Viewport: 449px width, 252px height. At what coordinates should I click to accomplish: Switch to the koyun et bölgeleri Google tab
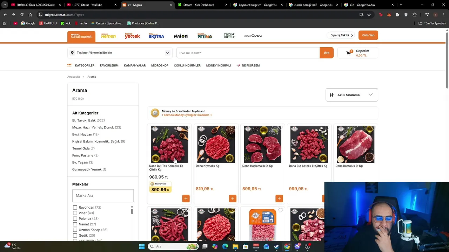tap(258, 5)
